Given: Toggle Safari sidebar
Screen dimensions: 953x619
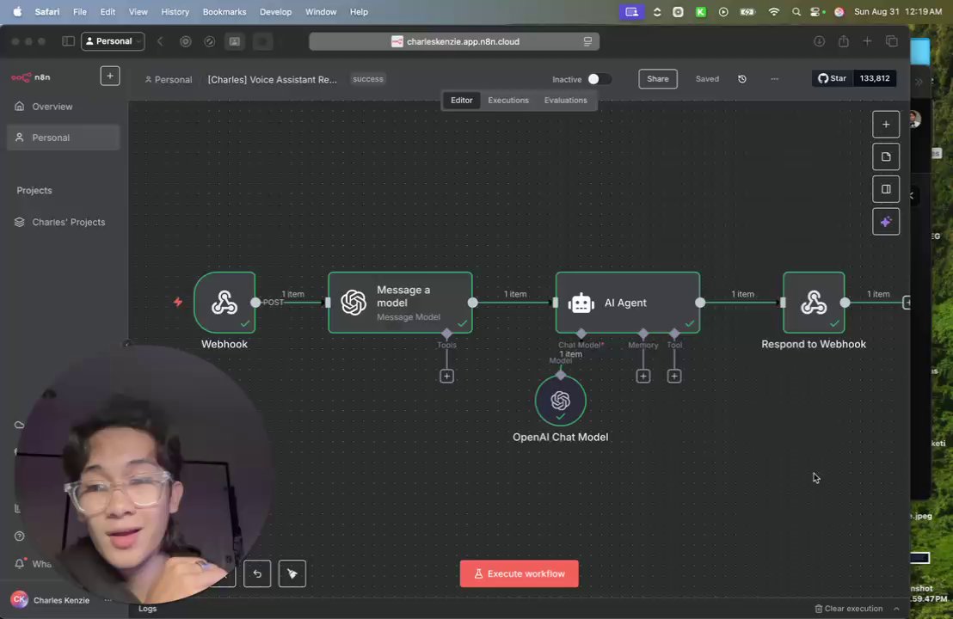Looking at the screenshot, I should pos(68,41).
